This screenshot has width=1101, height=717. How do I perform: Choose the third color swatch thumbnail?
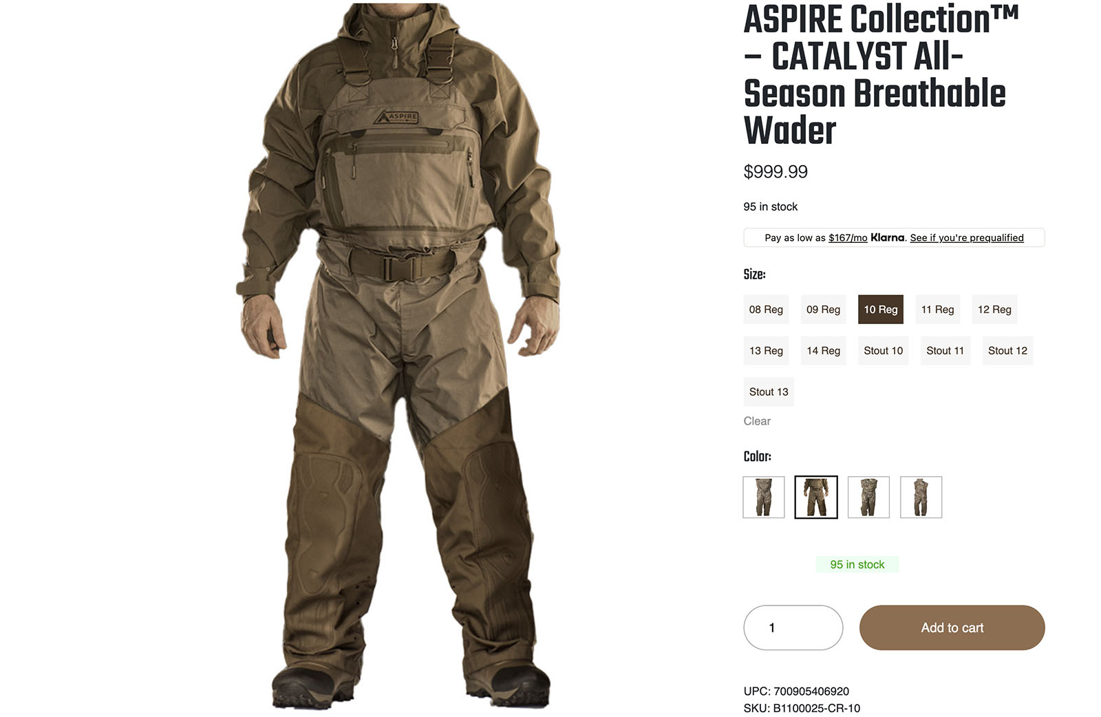(868, 497)
